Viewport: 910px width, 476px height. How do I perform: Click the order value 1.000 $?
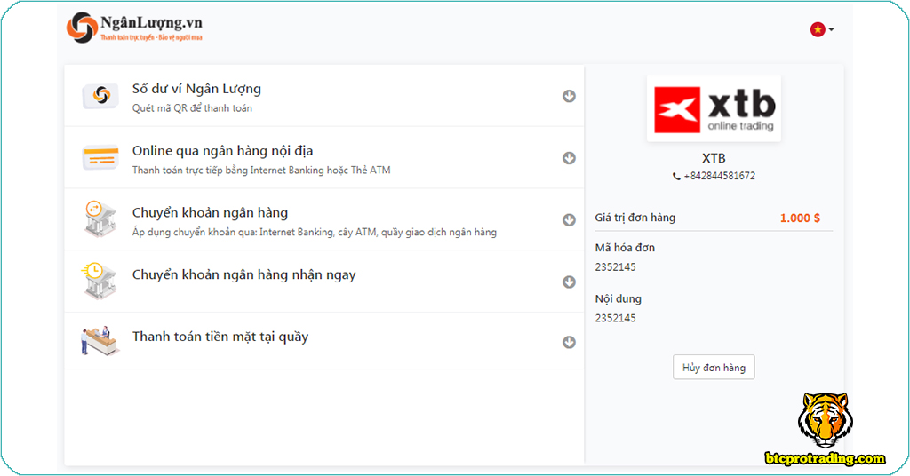pyautogui.click(x=800, y=218)
